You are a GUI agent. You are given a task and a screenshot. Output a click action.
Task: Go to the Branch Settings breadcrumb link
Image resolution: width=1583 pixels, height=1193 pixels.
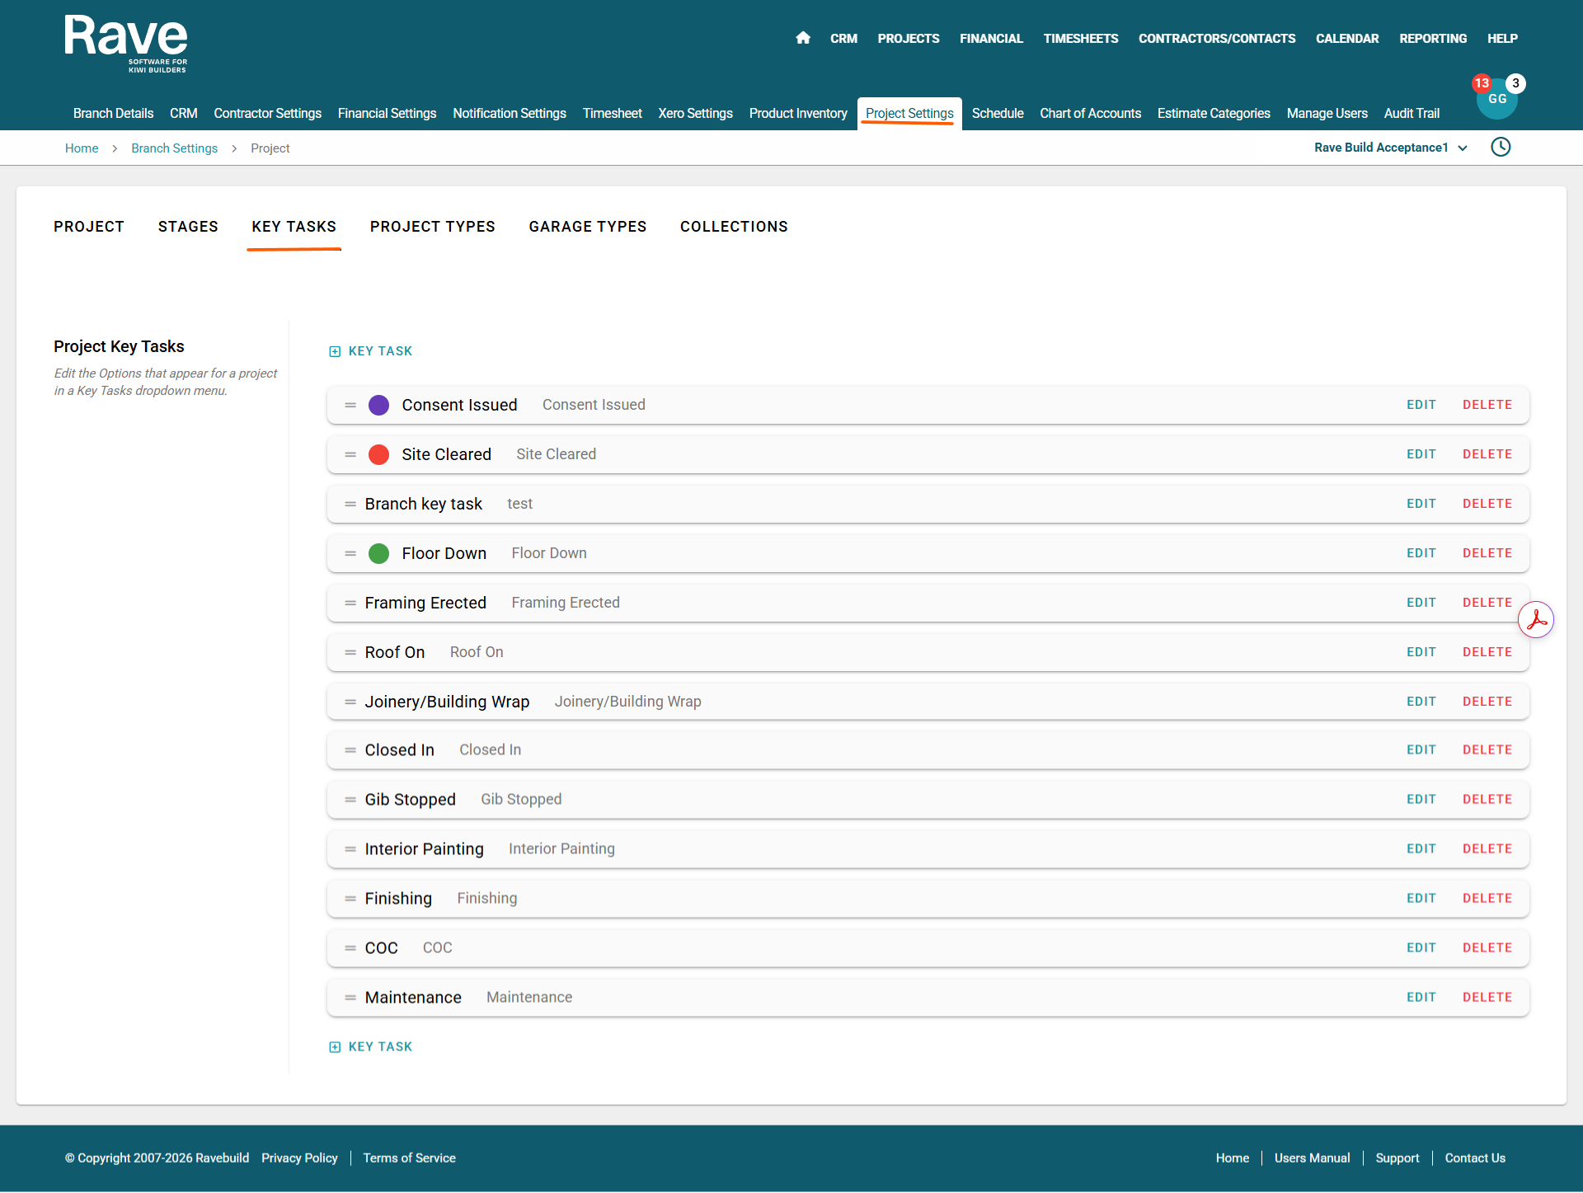tap(174, 148)
